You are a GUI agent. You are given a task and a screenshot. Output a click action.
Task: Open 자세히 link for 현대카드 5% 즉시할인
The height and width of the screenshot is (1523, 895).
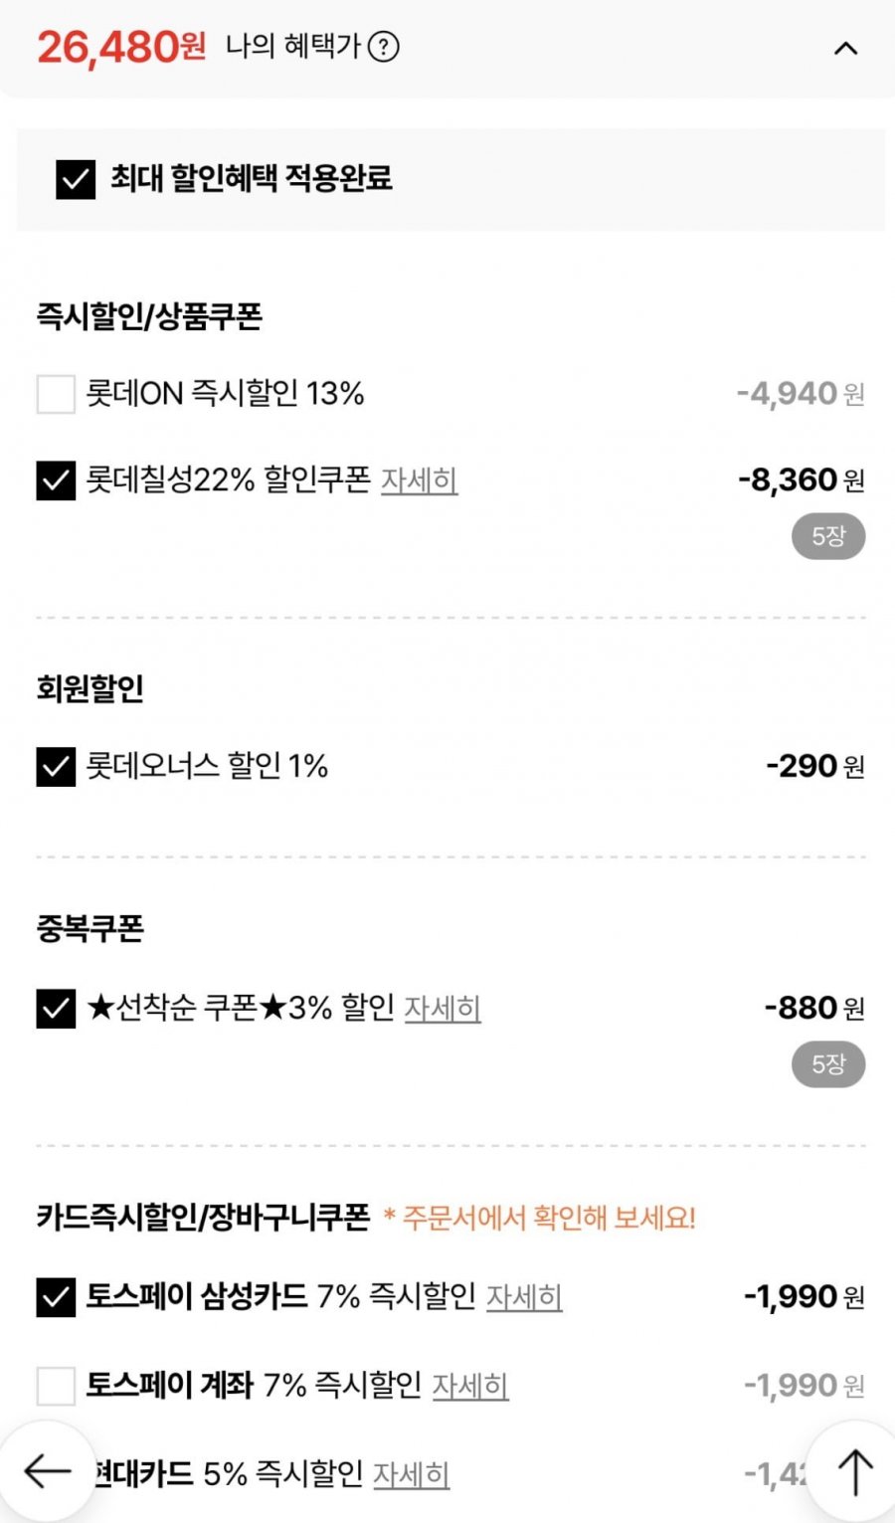[x=411, y=1473]
